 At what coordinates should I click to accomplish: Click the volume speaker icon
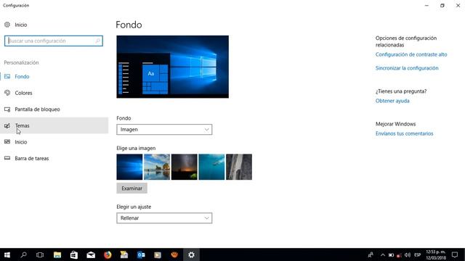(408, 254)
